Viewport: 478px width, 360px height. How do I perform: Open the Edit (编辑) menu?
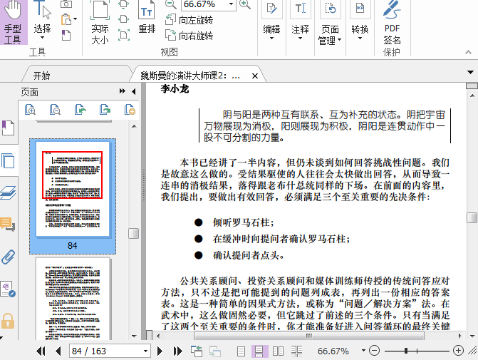click(271, 21)
